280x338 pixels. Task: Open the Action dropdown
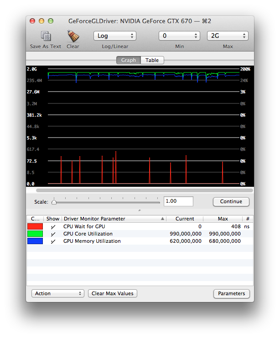57,293
